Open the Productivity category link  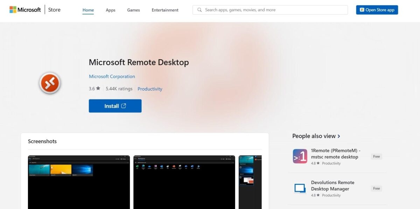click(150, 89)
